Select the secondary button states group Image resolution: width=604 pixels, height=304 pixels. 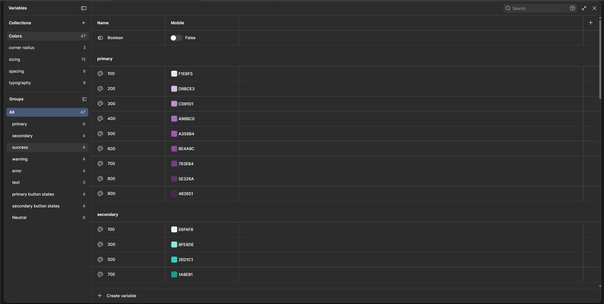(48, 206)
